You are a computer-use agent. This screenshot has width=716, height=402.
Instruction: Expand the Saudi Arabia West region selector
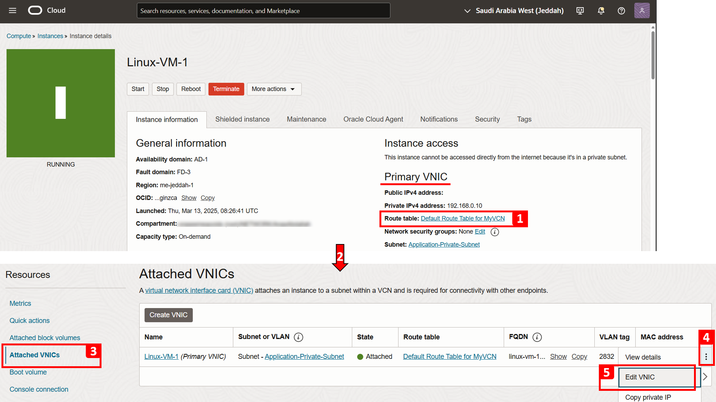[x=514, y=11]
